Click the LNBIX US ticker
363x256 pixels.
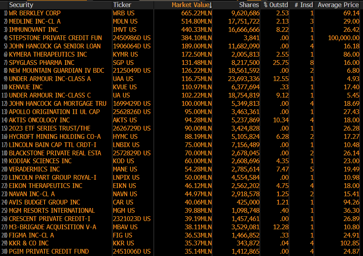point(126,145)
